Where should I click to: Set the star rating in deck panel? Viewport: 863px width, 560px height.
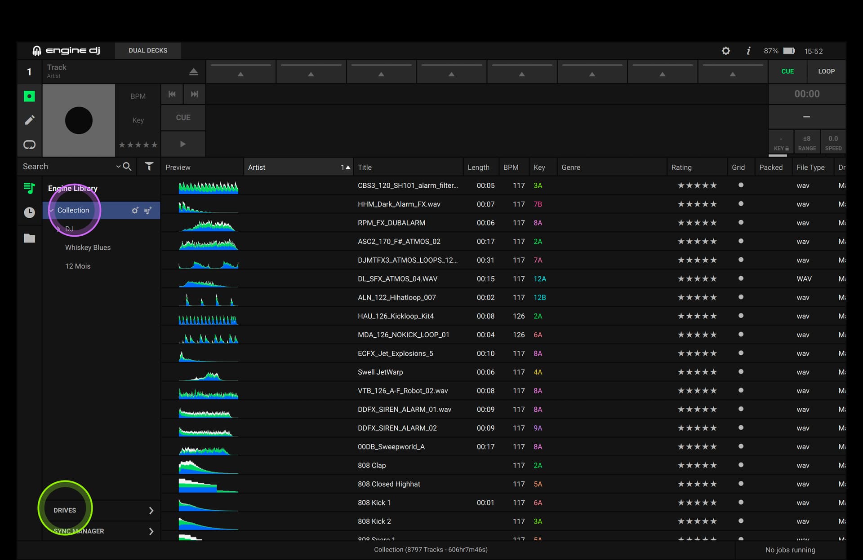coord(138,145)
